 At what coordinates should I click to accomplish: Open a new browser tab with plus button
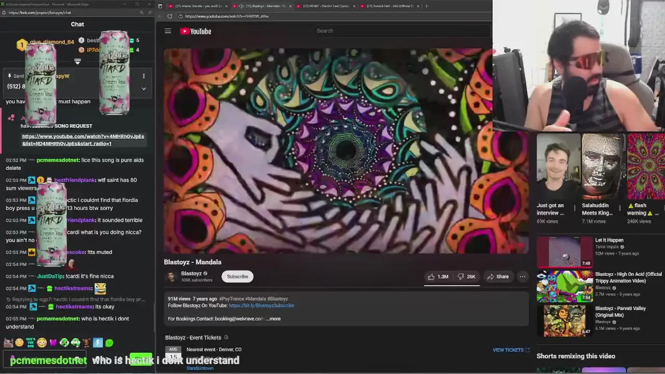pyautogui.click(x=427, y=6)
